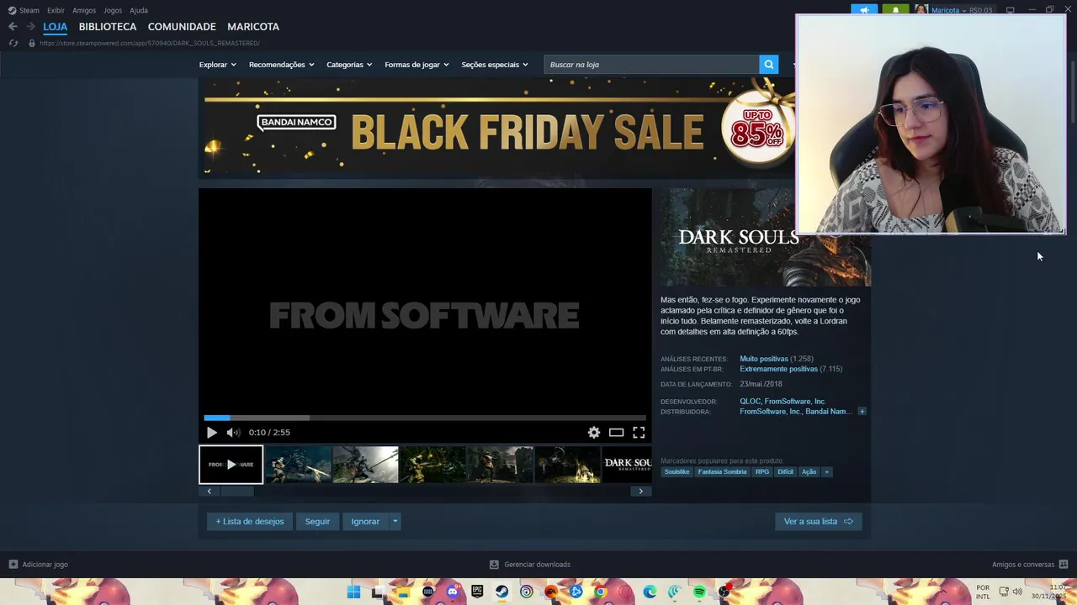1077x605 pixels.
Task: Open the Amigos menu
Action: point(84,10)
